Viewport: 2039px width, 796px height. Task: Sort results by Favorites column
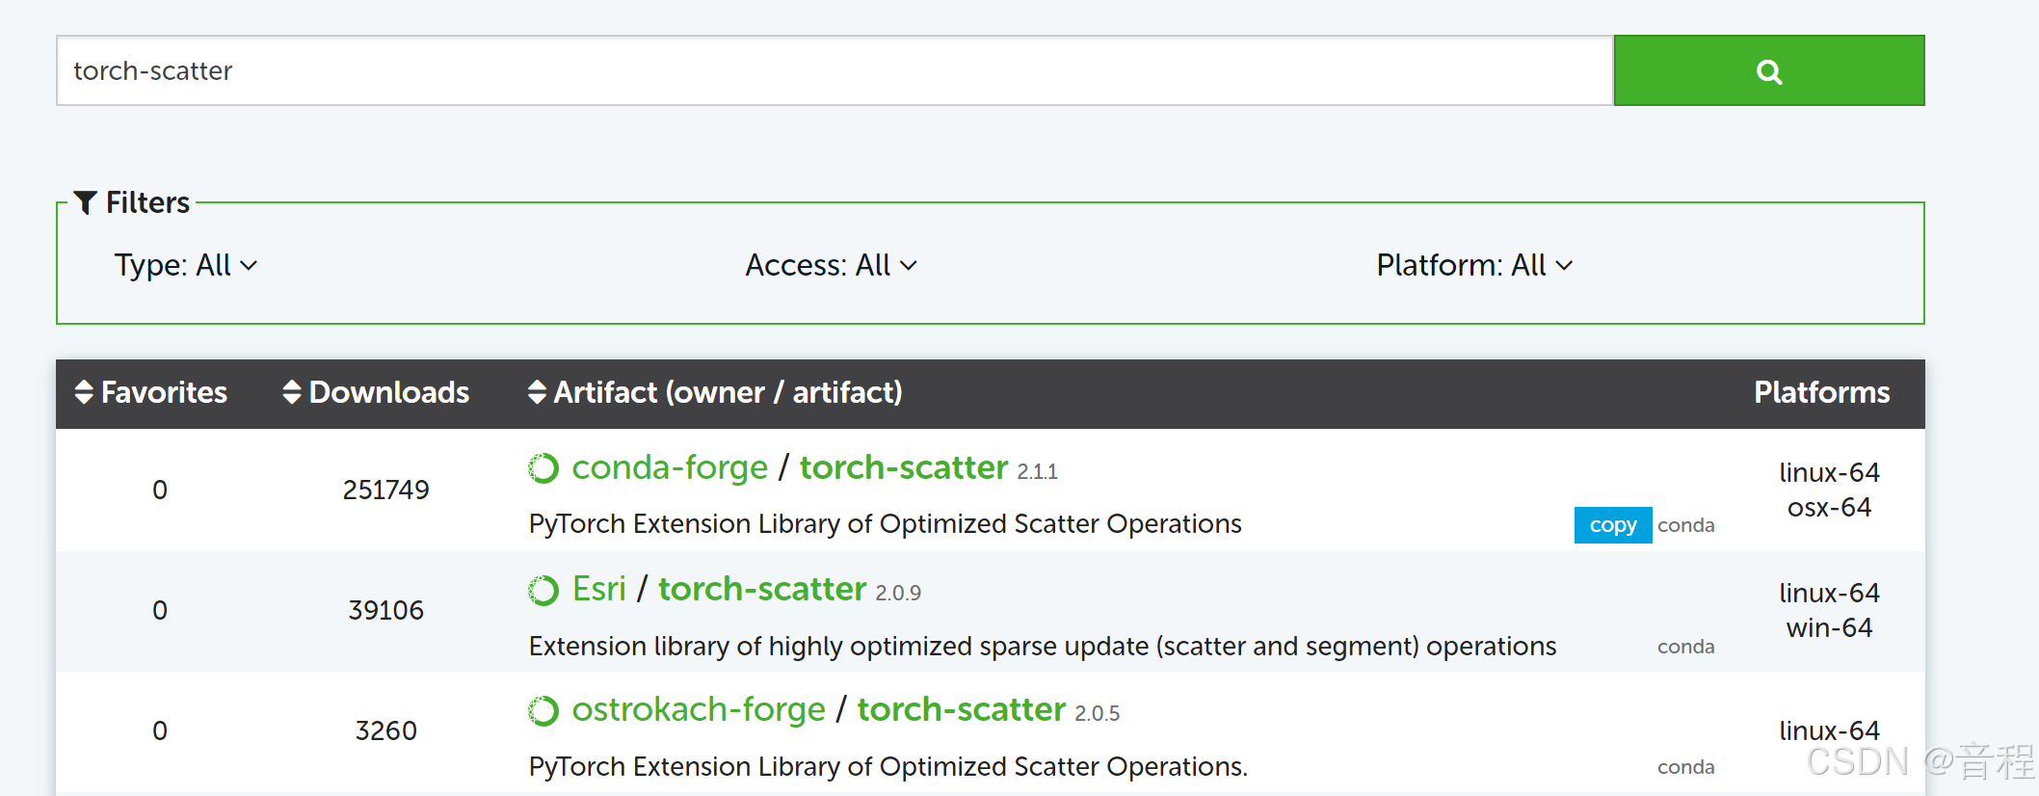[x=151, y=392]
